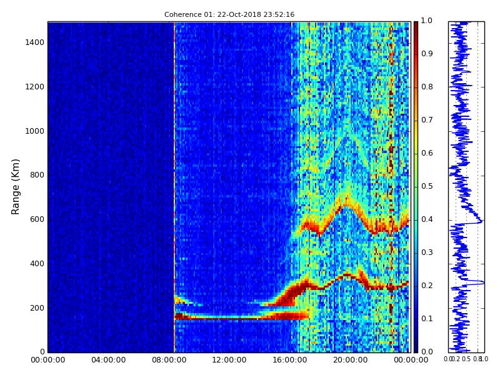Click the colorbar 0.8 value label
500x375 pixels.
[x=427, y=87]
